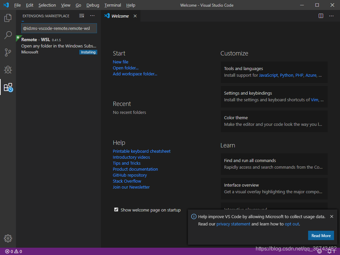Clear extensions input results icon

tap(82, 16)
